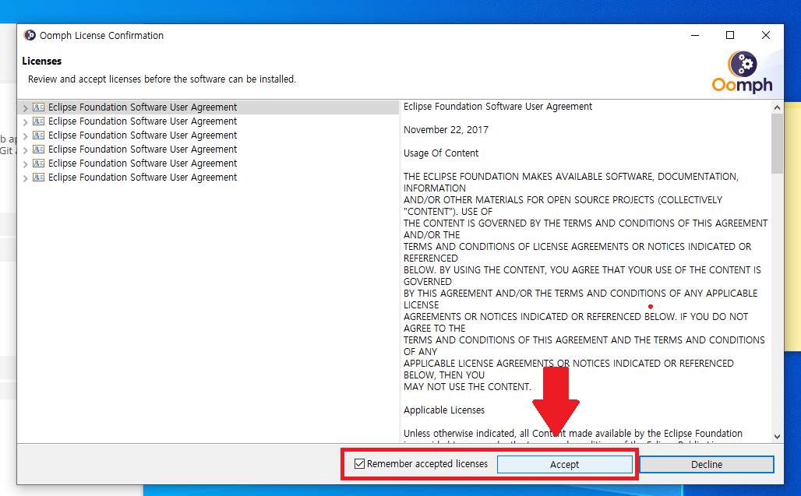Select the sixth Eclipse Foundation Software User Agreement

(143, 177)
